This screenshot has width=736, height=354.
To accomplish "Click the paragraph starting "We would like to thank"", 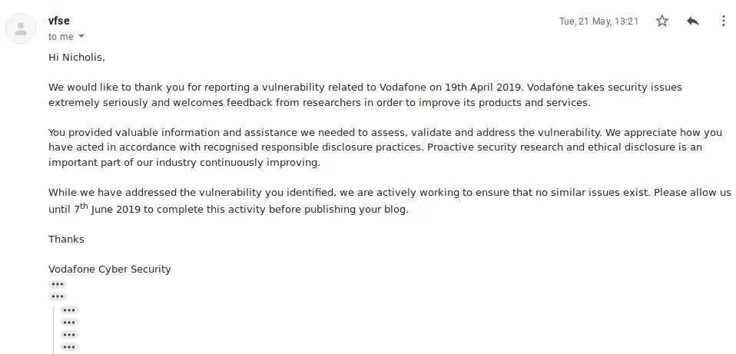I will pyautogui.click(x=365, y=94).
